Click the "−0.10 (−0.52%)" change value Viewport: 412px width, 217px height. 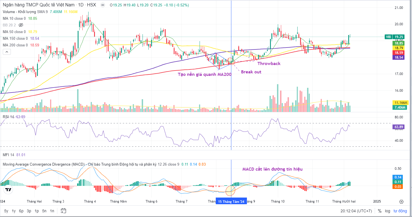point(176,5)
